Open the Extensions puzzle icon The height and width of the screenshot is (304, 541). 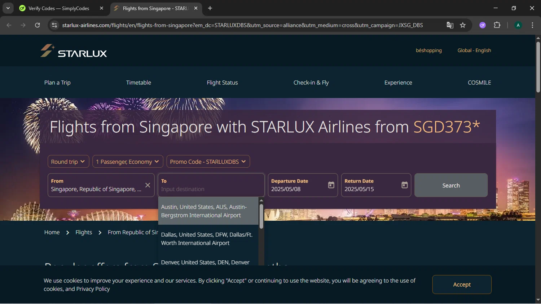497,25
